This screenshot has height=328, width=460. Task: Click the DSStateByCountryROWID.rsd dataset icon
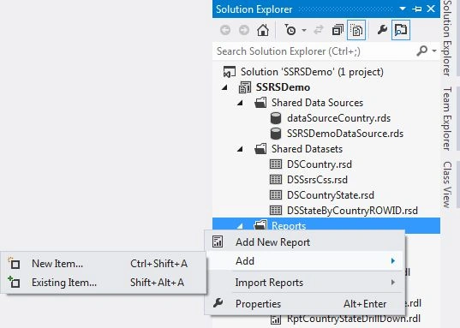click(x=276, y=211)
